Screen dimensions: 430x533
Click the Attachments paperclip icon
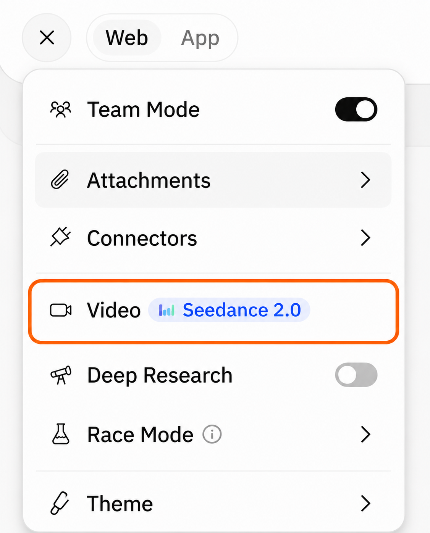pyautogui.click(x=60, y=180)
